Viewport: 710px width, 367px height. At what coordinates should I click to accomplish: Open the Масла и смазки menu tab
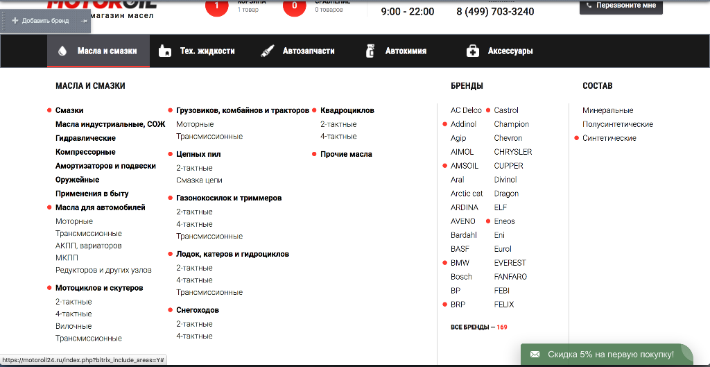coord(98,51)
